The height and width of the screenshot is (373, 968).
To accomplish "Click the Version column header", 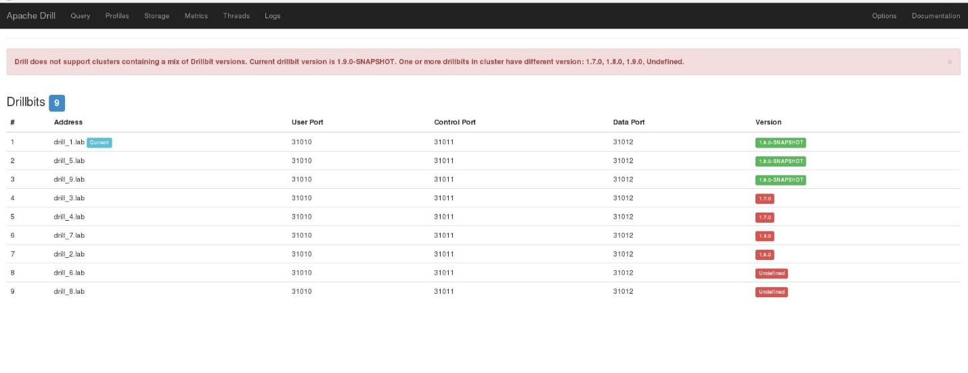I will [768, 123].
